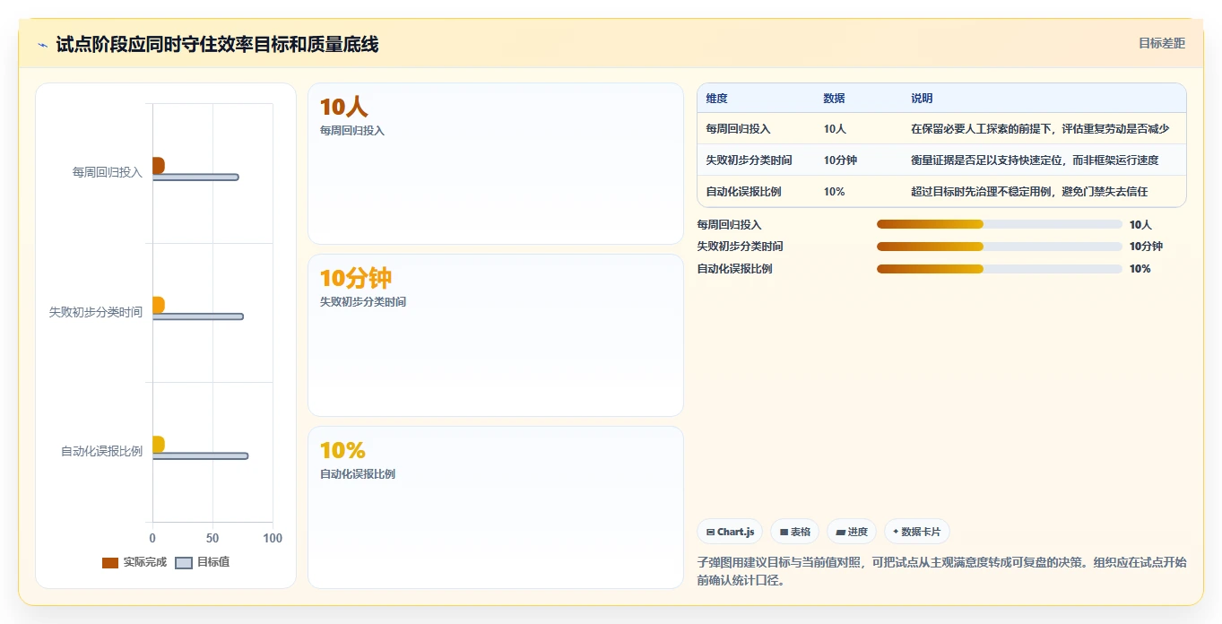
Task: Toggle the 目标值 legend swatch
Action: [x=183, y=562]
